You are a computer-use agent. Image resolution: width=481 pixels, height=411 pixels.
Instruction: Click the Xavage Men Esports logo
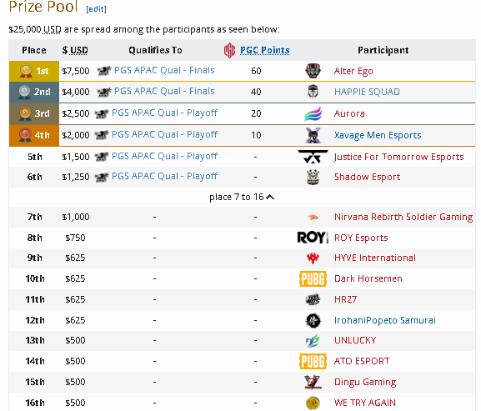[313, 135]
